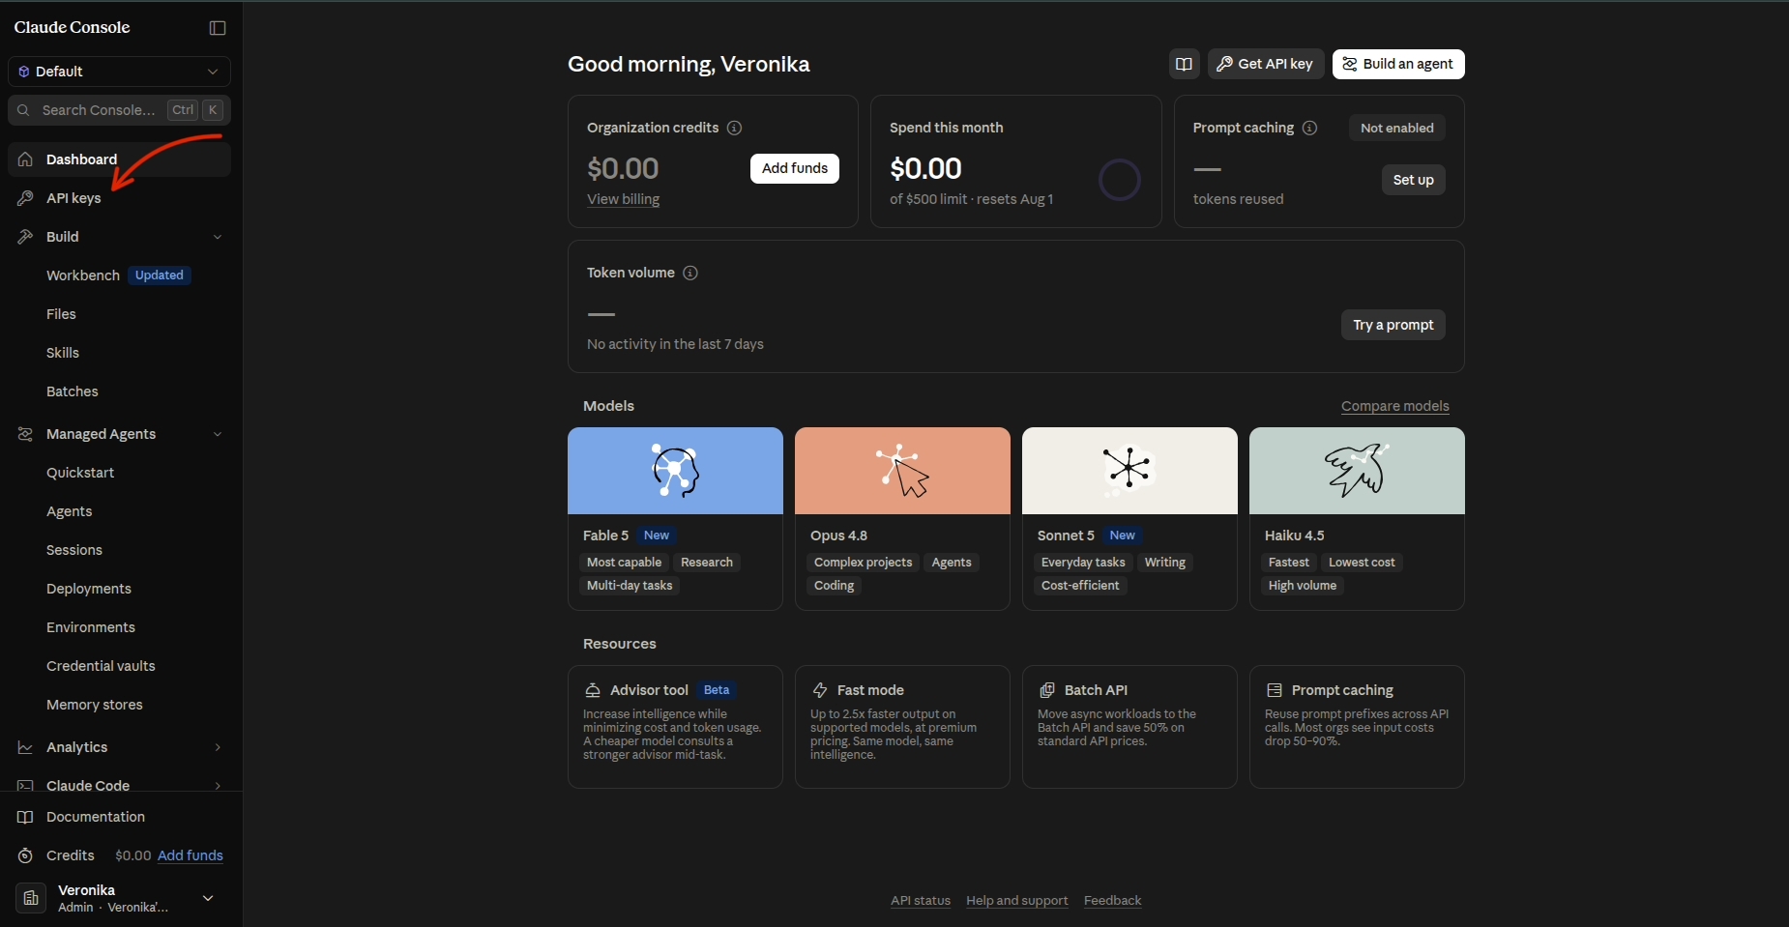
Task: Click the Dashboard home icon
Action: click(25, 159)
